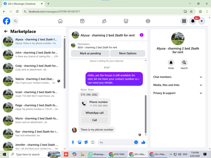Image resolution: width=211 pixels, height=158 pixels.
Task: Open the Notifications bell with 20+ badge
Action: tap(193, 21)
